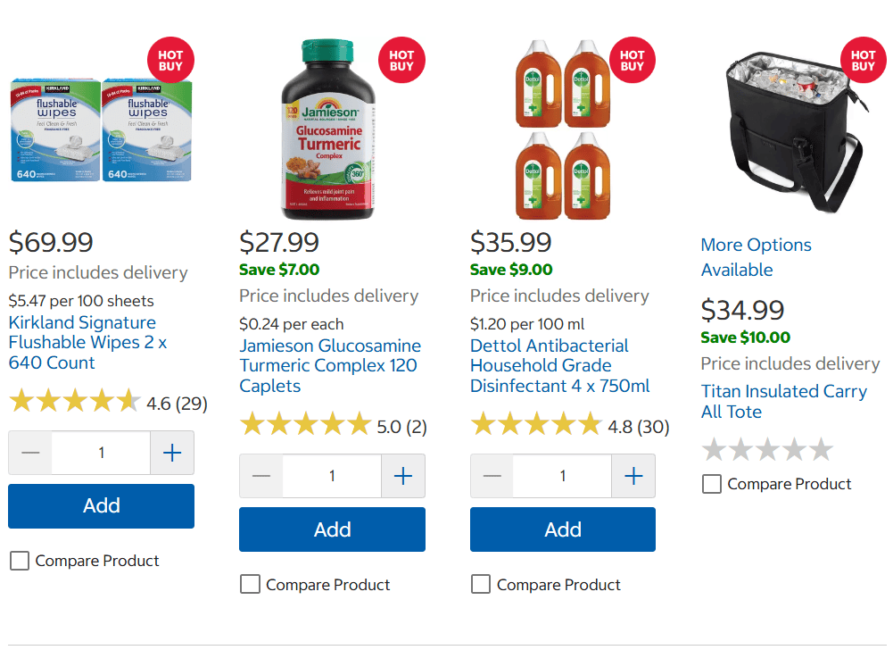This screenshot has width=893, height=650.
Task: Check Compare Product for Kirkland Flushable Wipes
Action: coord(20,561)
